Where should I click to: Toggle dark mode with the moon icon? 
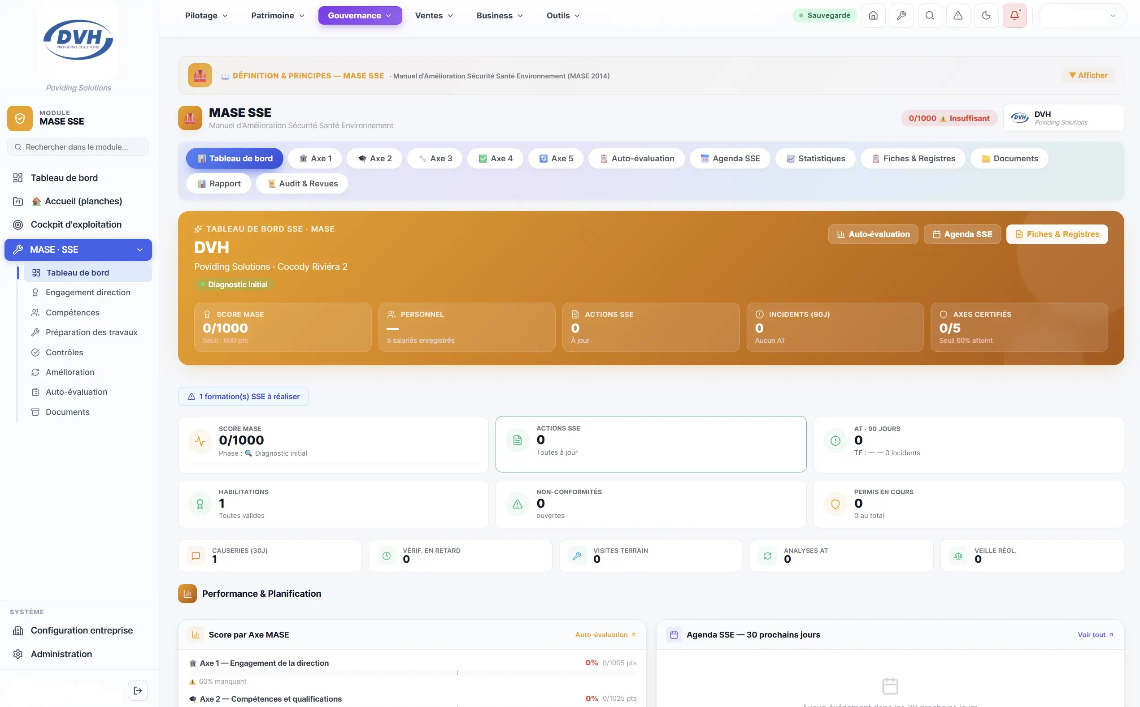pos(986,15)
